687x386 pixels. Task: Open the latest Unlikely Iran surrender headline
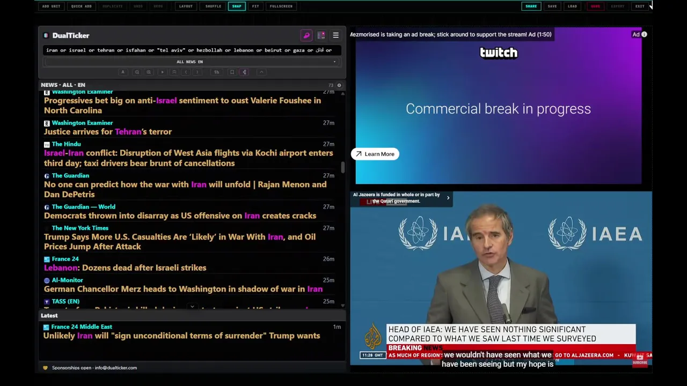tap(181, 336)
